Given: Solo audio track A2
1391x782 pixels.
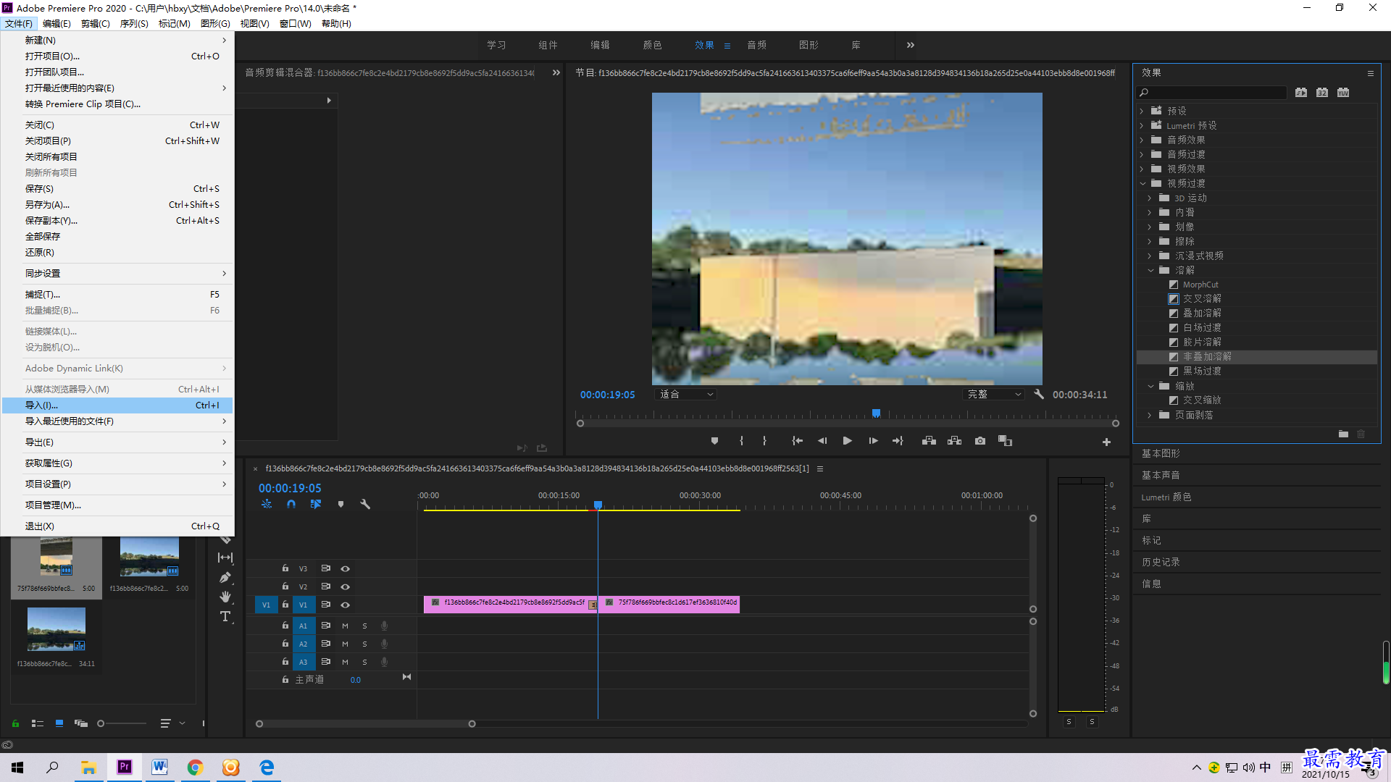Looking at the screenshot, I should coord(365,644).
